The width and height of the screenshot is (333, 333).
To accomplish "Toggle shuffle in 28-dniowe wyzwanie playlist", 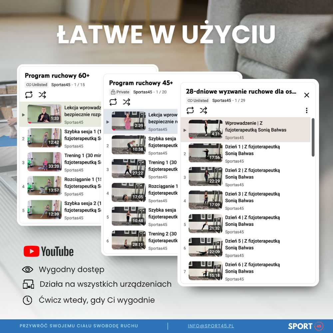I will [x=203, y=111].
